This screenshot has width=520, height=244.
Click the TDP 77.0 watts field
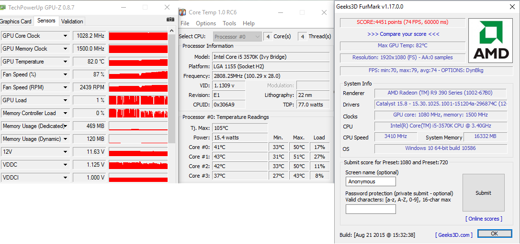(313, 105)
